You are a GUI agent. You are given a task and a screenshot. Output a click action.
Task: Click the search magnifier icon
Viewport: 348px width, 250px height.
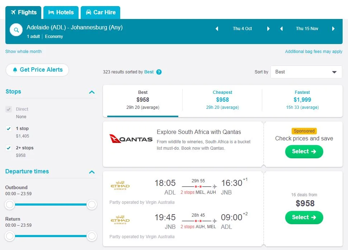16,30
